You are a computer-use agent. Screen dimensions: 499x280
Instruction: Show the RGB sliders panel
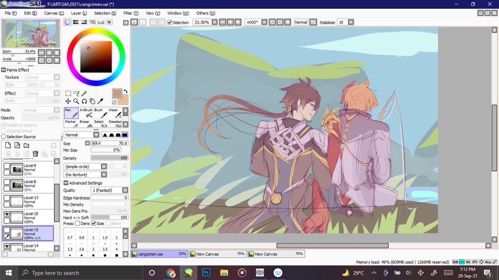pos(76,22)
